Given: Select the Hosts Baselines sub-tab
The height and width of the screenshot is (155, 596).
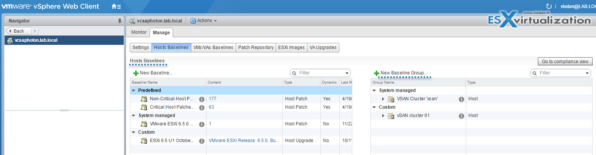Looking at the screenshot, I should click(171, 47).
